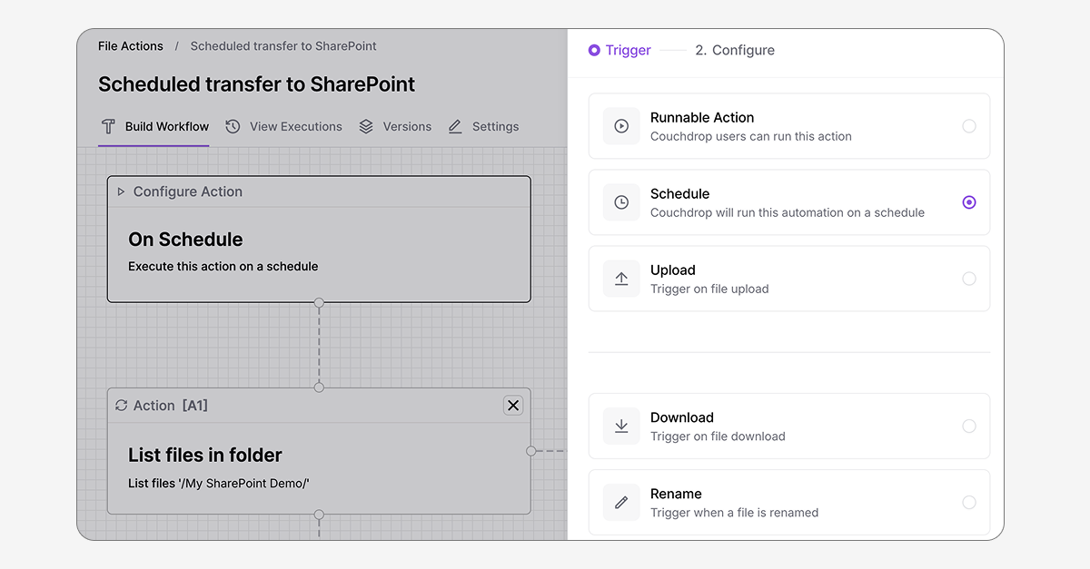The image size is (1090, 569).
Task: Click the Download arrow icon
Action: [621, 427]
